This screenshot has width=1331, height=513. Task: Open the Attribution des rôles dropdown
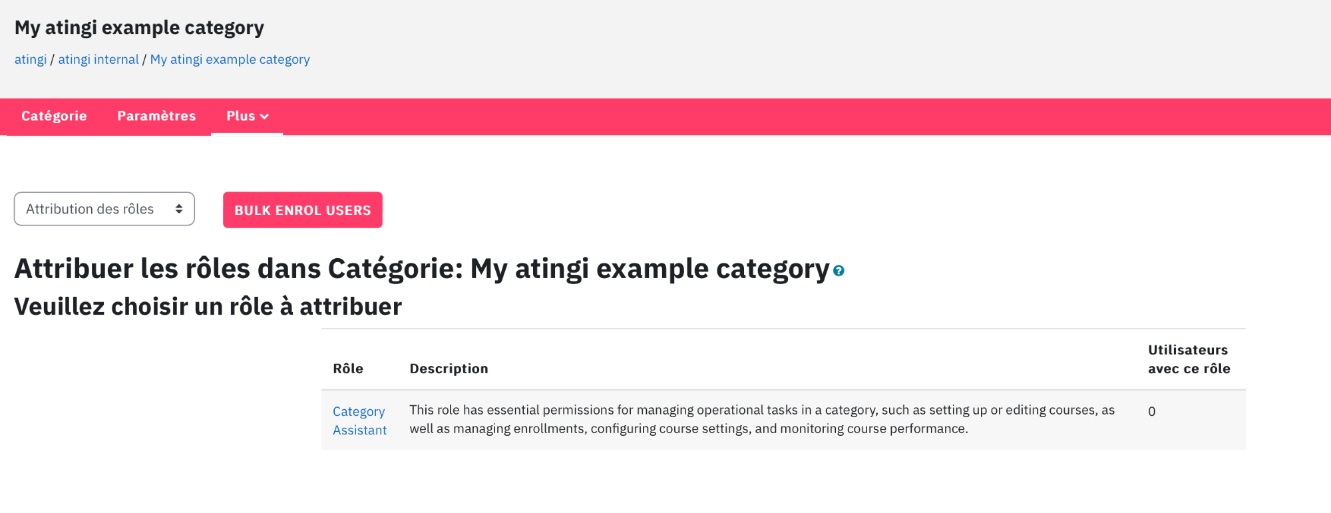104,209
